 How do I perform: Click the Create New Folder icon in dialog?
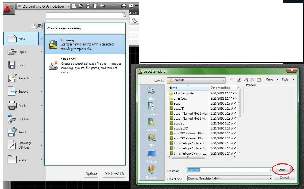[259, 80]
